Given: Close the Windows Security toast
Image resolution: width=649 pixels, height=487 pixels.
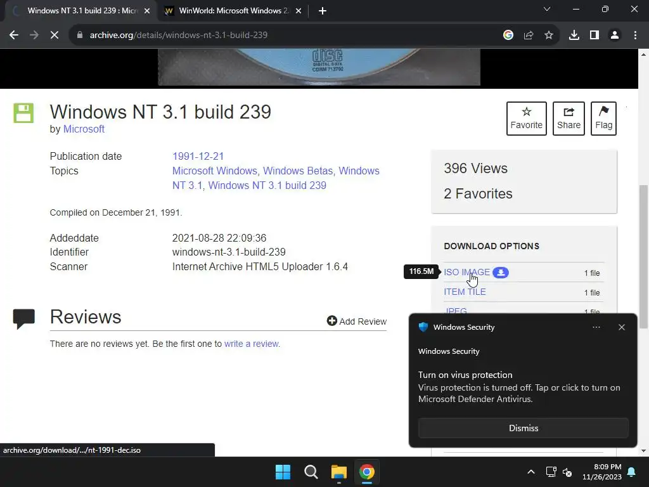Looking at the screenshot, I should click(621, 327).
